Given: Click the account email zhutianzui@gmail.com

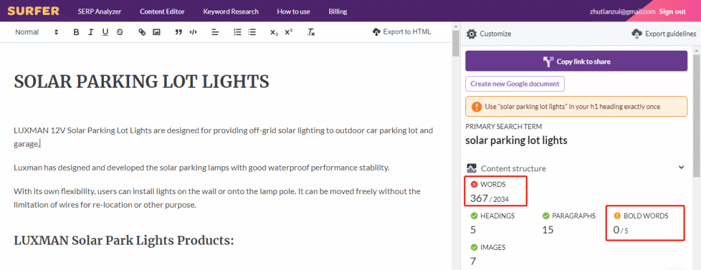Looking at the screenshot, I should 622,12.
